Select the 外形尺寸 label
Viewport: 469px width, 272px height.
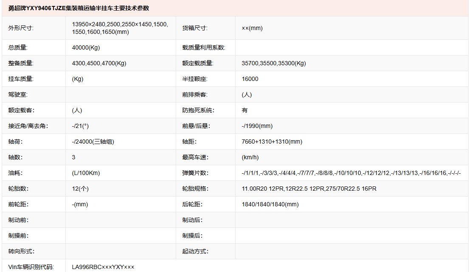(21, 28)
